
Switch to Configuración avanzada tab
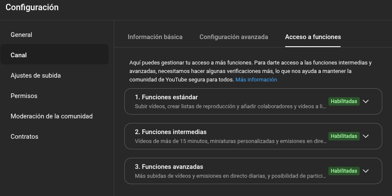point(234,37)
